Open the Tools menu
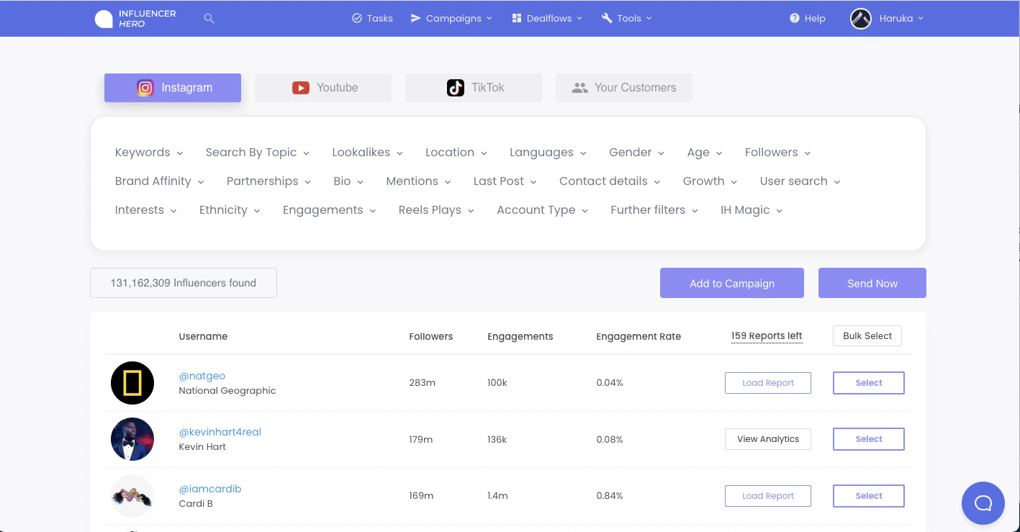The image size is (1020, 532). coord(626,18)
